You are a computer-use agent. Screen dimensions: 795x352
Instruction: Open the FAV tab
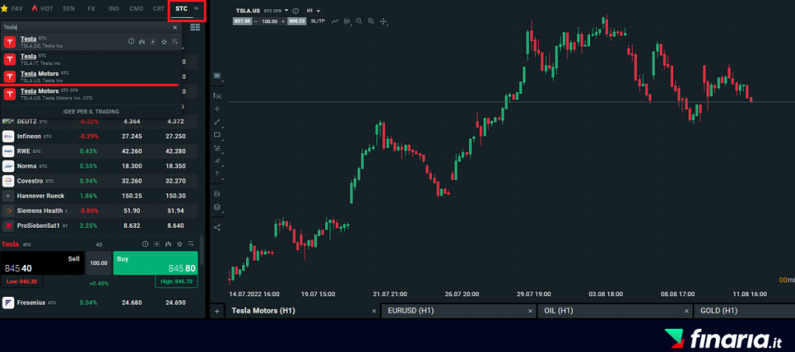[x=12, y=9]
